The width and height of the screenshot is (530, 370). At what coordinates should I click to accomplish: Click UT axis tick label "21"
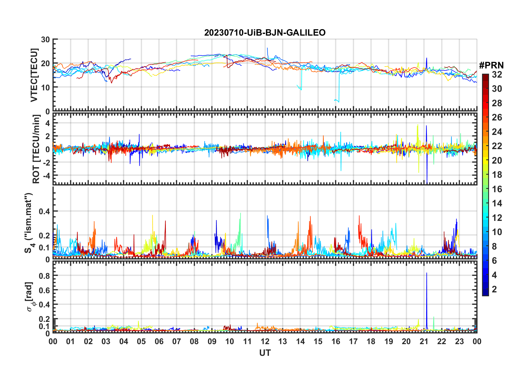(424, 341)
